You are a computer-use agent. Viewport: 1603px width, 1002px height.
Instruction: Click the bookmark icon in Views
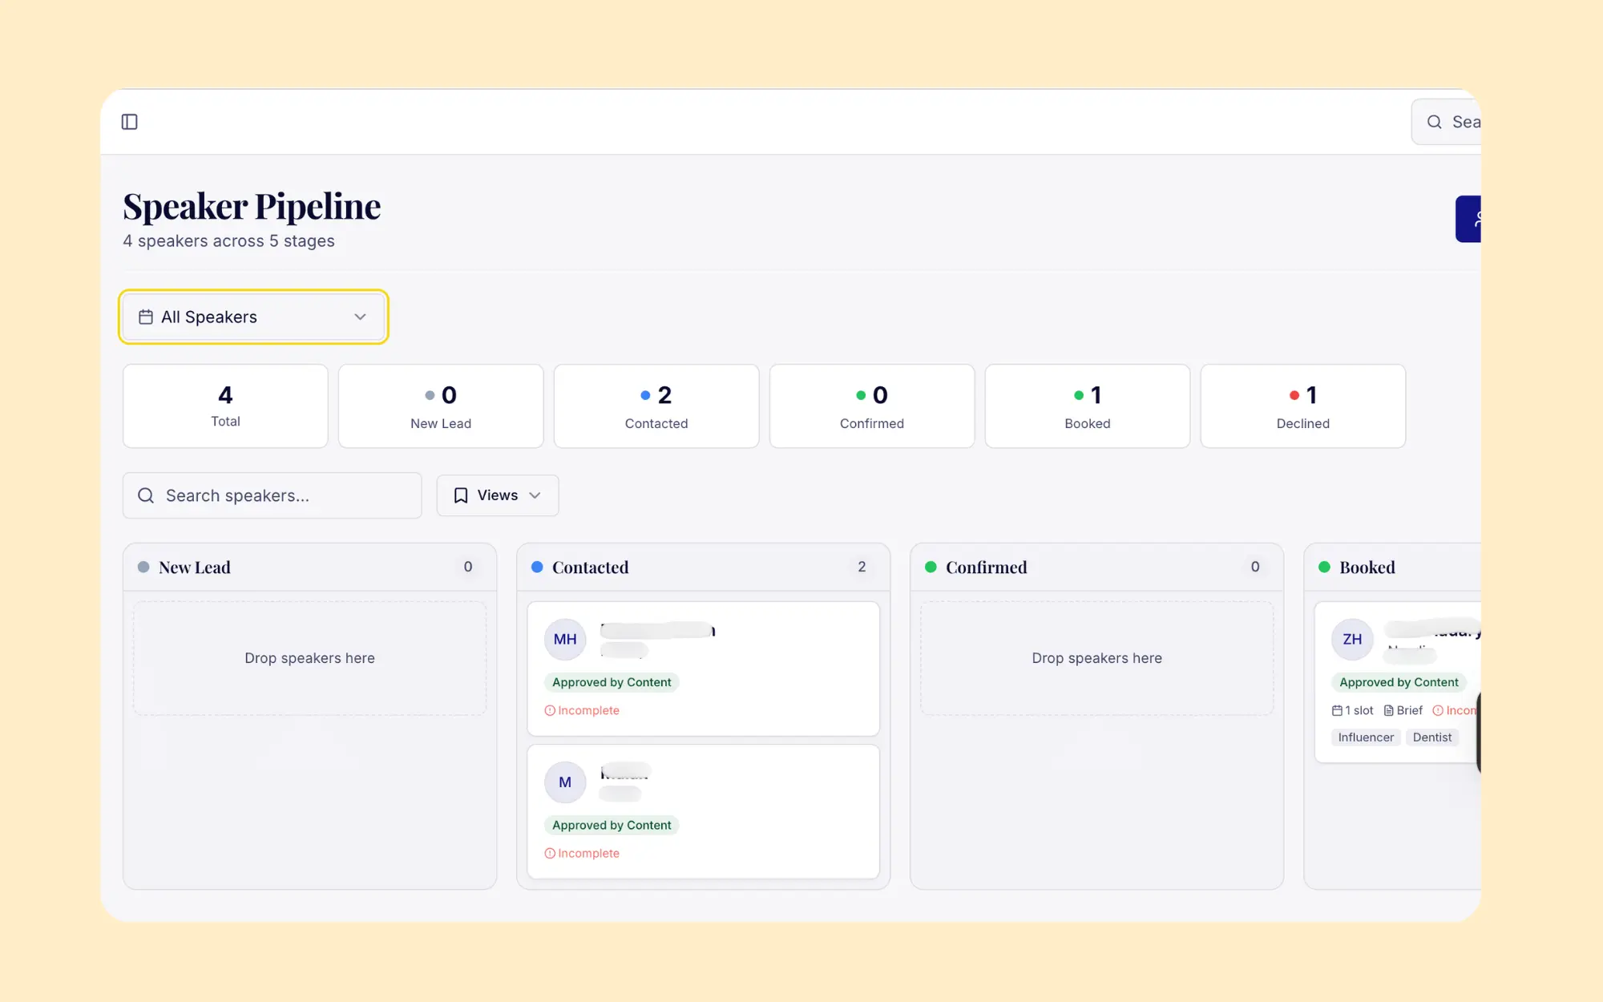(461, 495)
